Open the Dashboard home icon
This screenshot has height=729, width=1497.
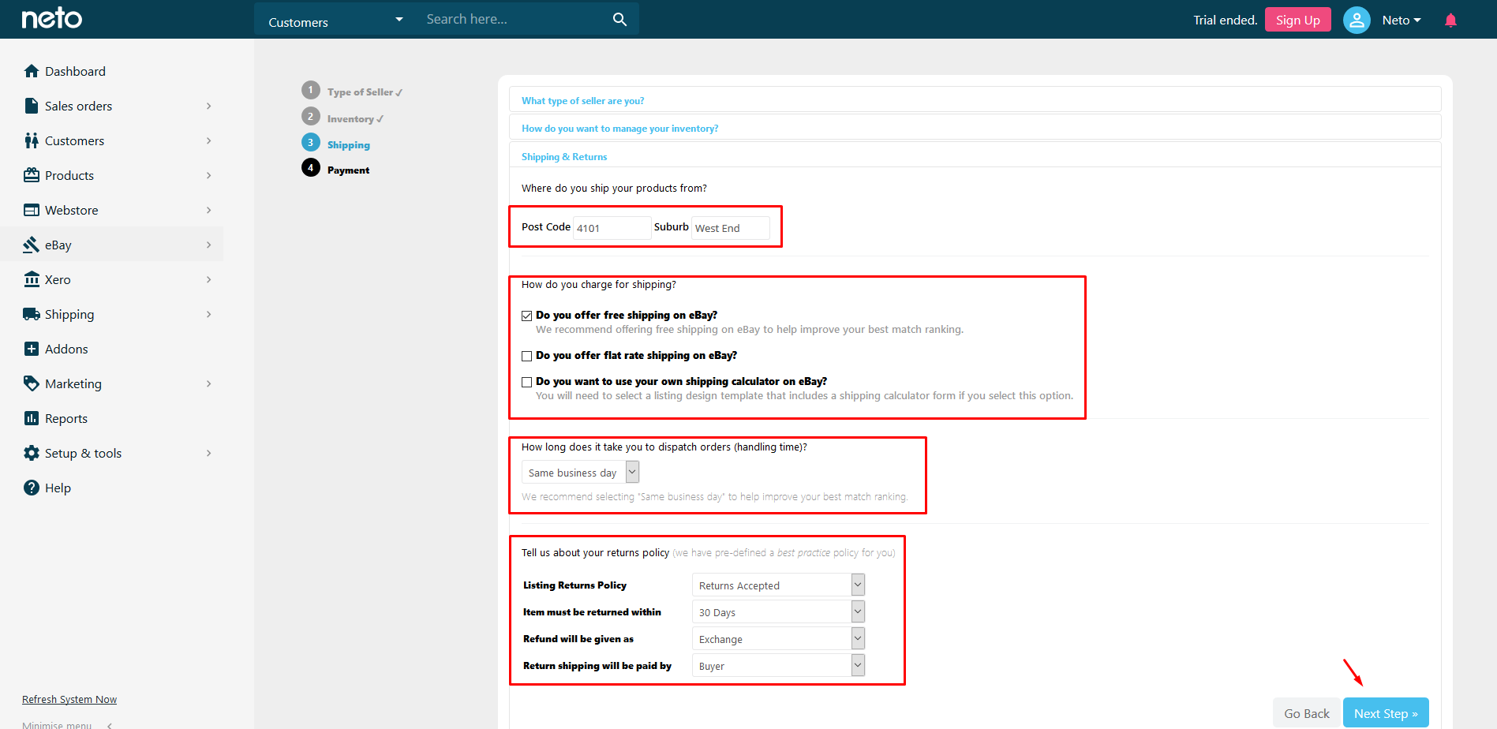pyautogui.click(x=32, y=71)
